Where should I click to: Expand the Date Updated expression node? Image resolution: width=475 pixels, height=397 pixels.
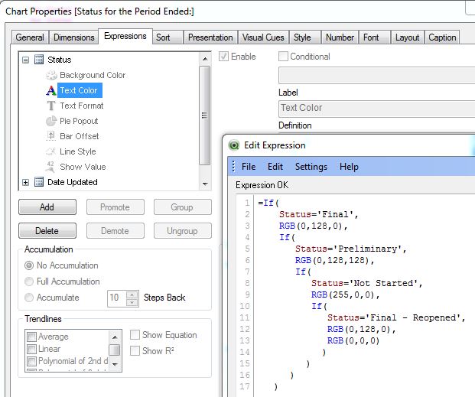[26, 182]
